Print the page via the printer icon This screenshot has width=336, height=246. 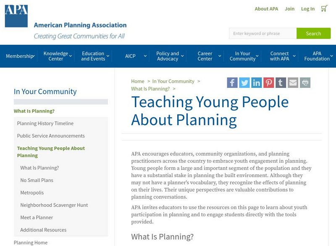[304, 82]
